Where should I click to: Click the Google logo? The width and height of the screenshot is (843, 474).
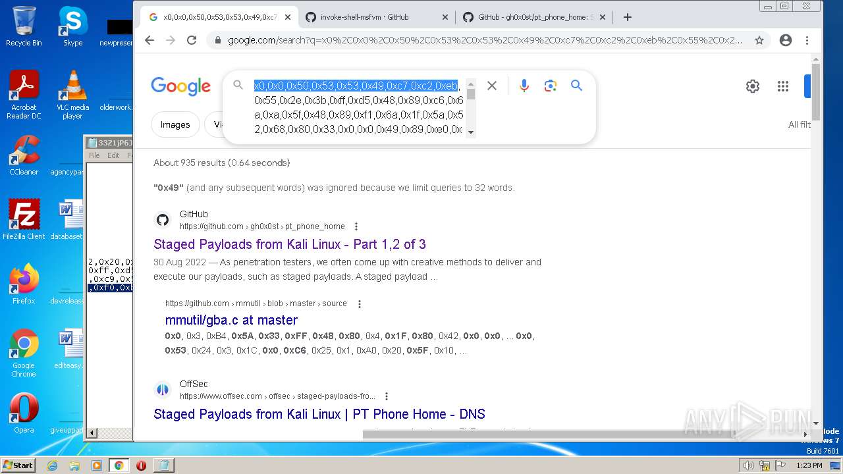coord(180,86)
